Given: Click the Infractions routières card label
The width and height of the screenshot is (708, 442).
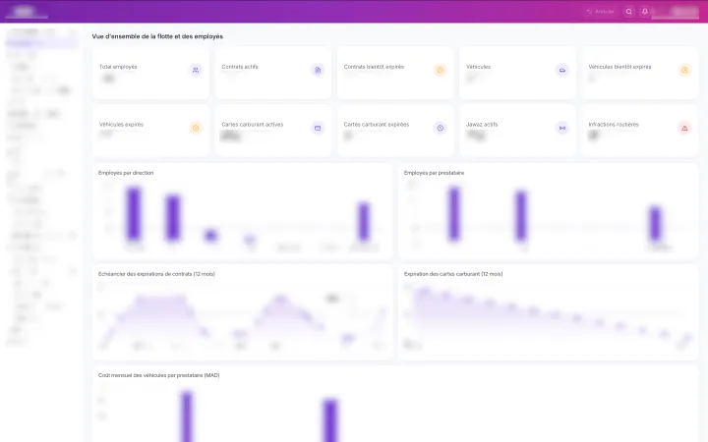Looking at the screenshot, I should [614, 125].
